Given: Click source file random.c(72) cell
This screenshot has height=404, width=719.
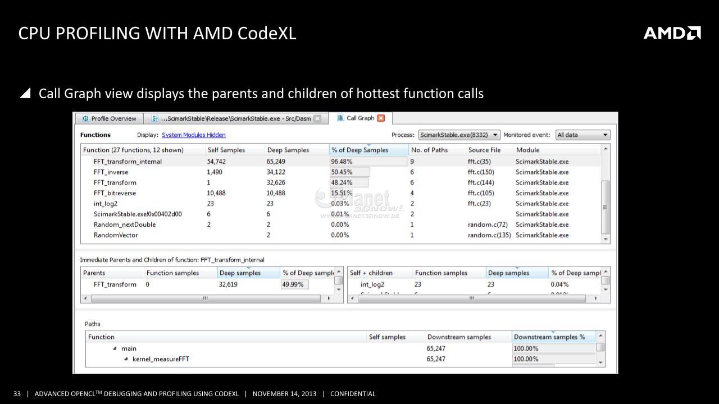Looking at the screenshot, I should click(x=488, y=224).
